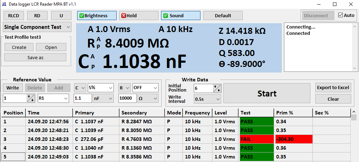
Task: Click the 1.1 capacitance reference field
Action: [83, 98]
